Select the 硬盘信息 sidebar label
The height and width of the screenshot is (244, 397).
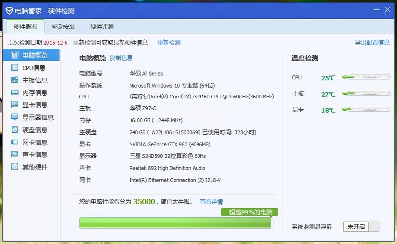[x=35, y=130]
